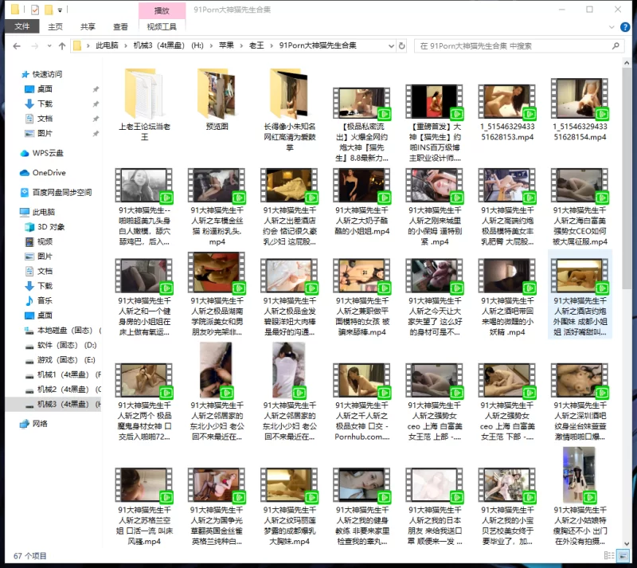
Task: Switch to the 查看 ribbon tab
Action: (120, 26)
